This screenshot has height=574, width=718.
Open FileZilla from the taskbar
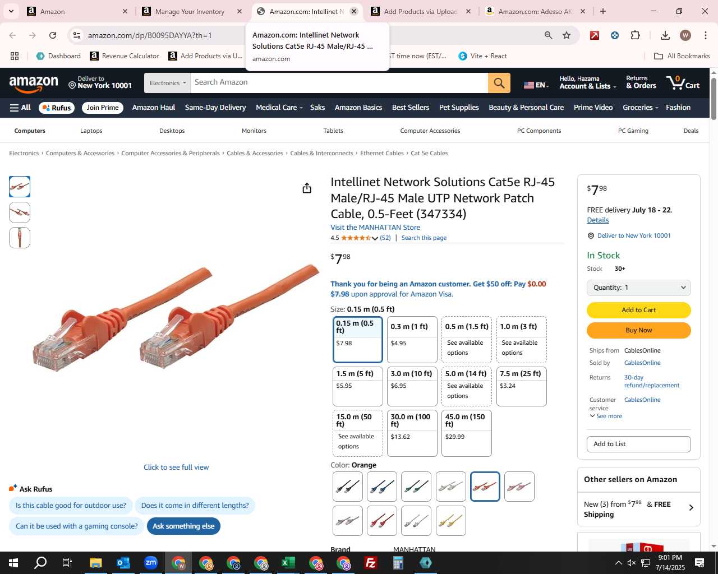click(x=370, y=563)
